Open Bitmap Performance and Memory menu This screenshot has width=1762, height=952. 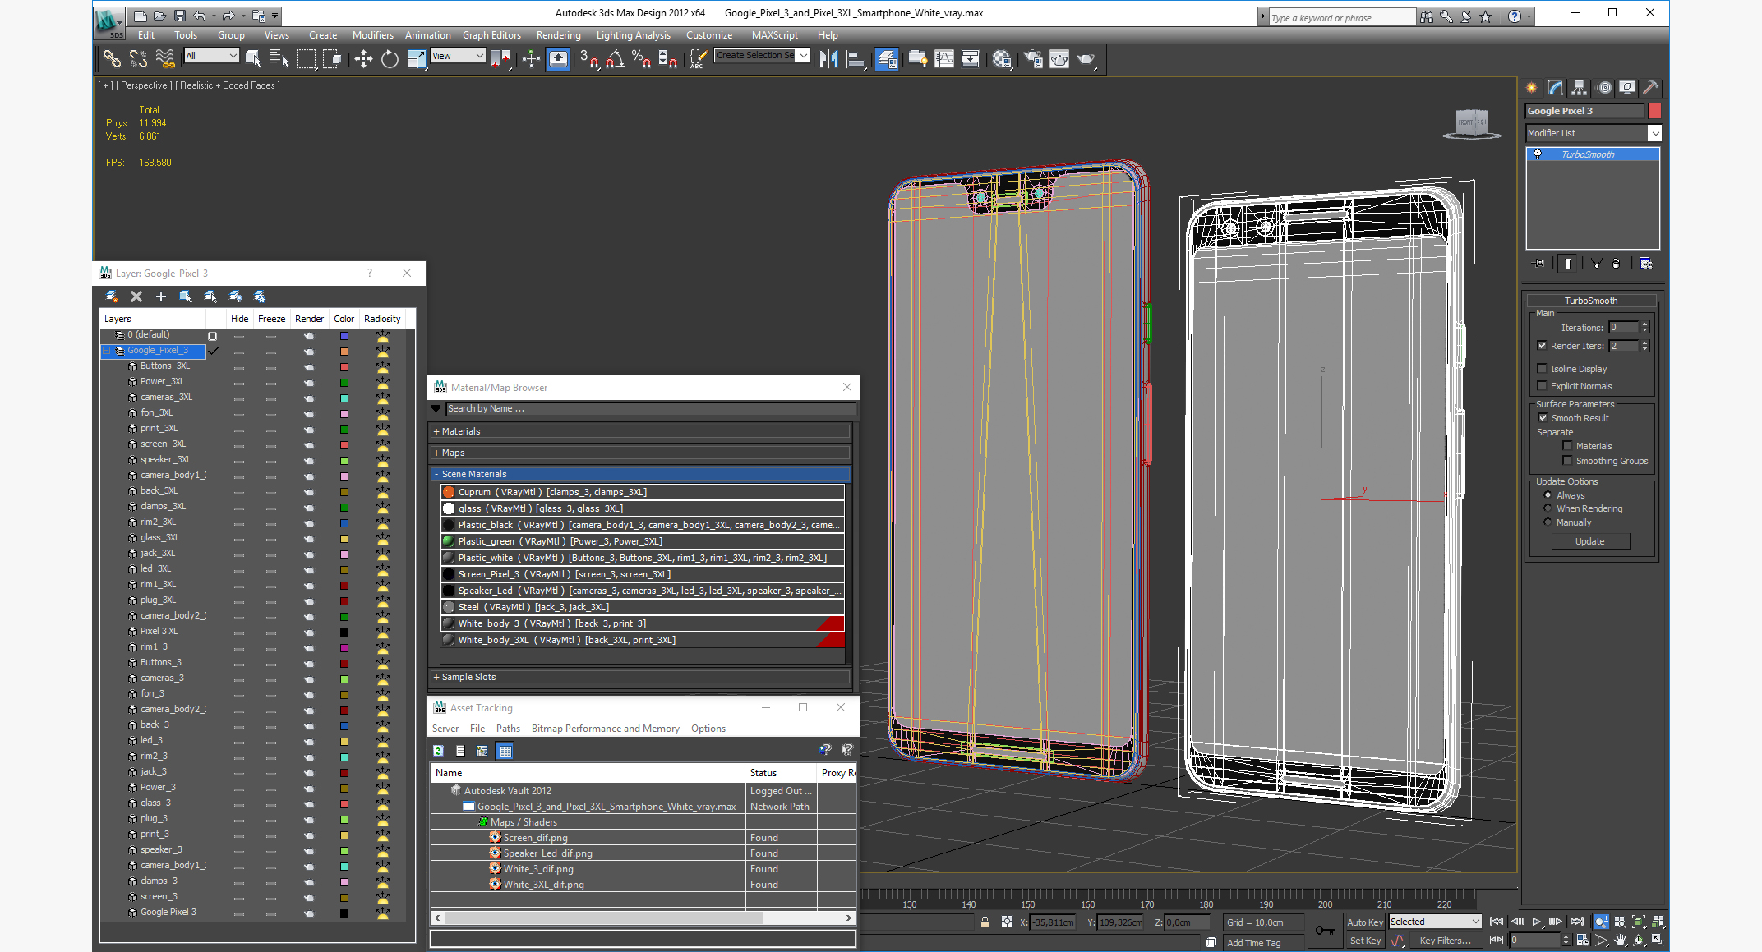pos(605,729)
